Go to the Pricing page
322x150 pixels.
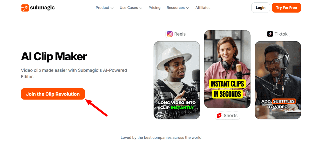(154, 8)
